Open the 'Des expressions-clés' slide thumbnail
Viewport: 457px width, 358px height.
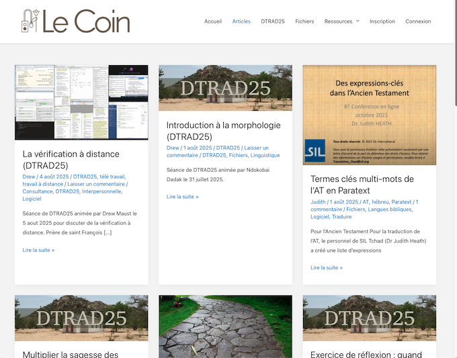tap(369, 115)
